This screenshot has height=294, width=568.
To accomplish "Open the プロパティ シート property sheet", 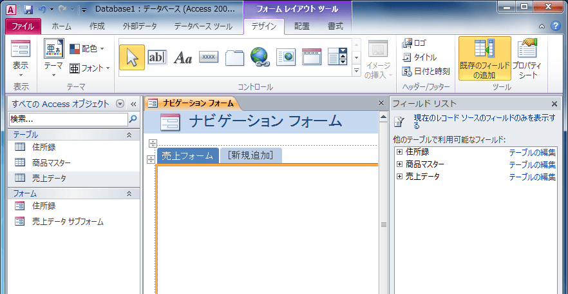I will tap(527, 58).
